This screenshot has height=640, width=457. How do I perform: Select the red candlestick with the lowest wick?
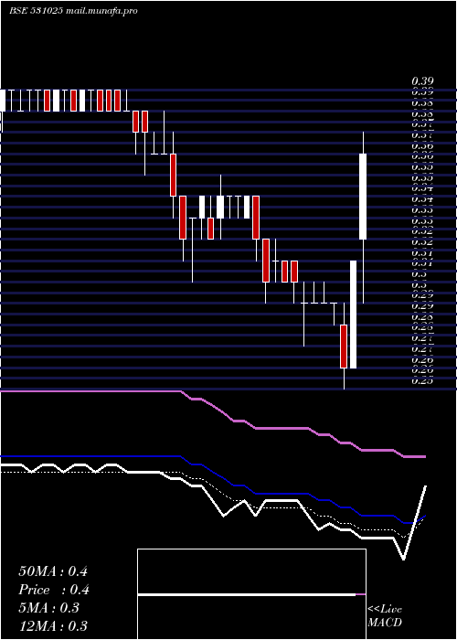tap(344, 347)
